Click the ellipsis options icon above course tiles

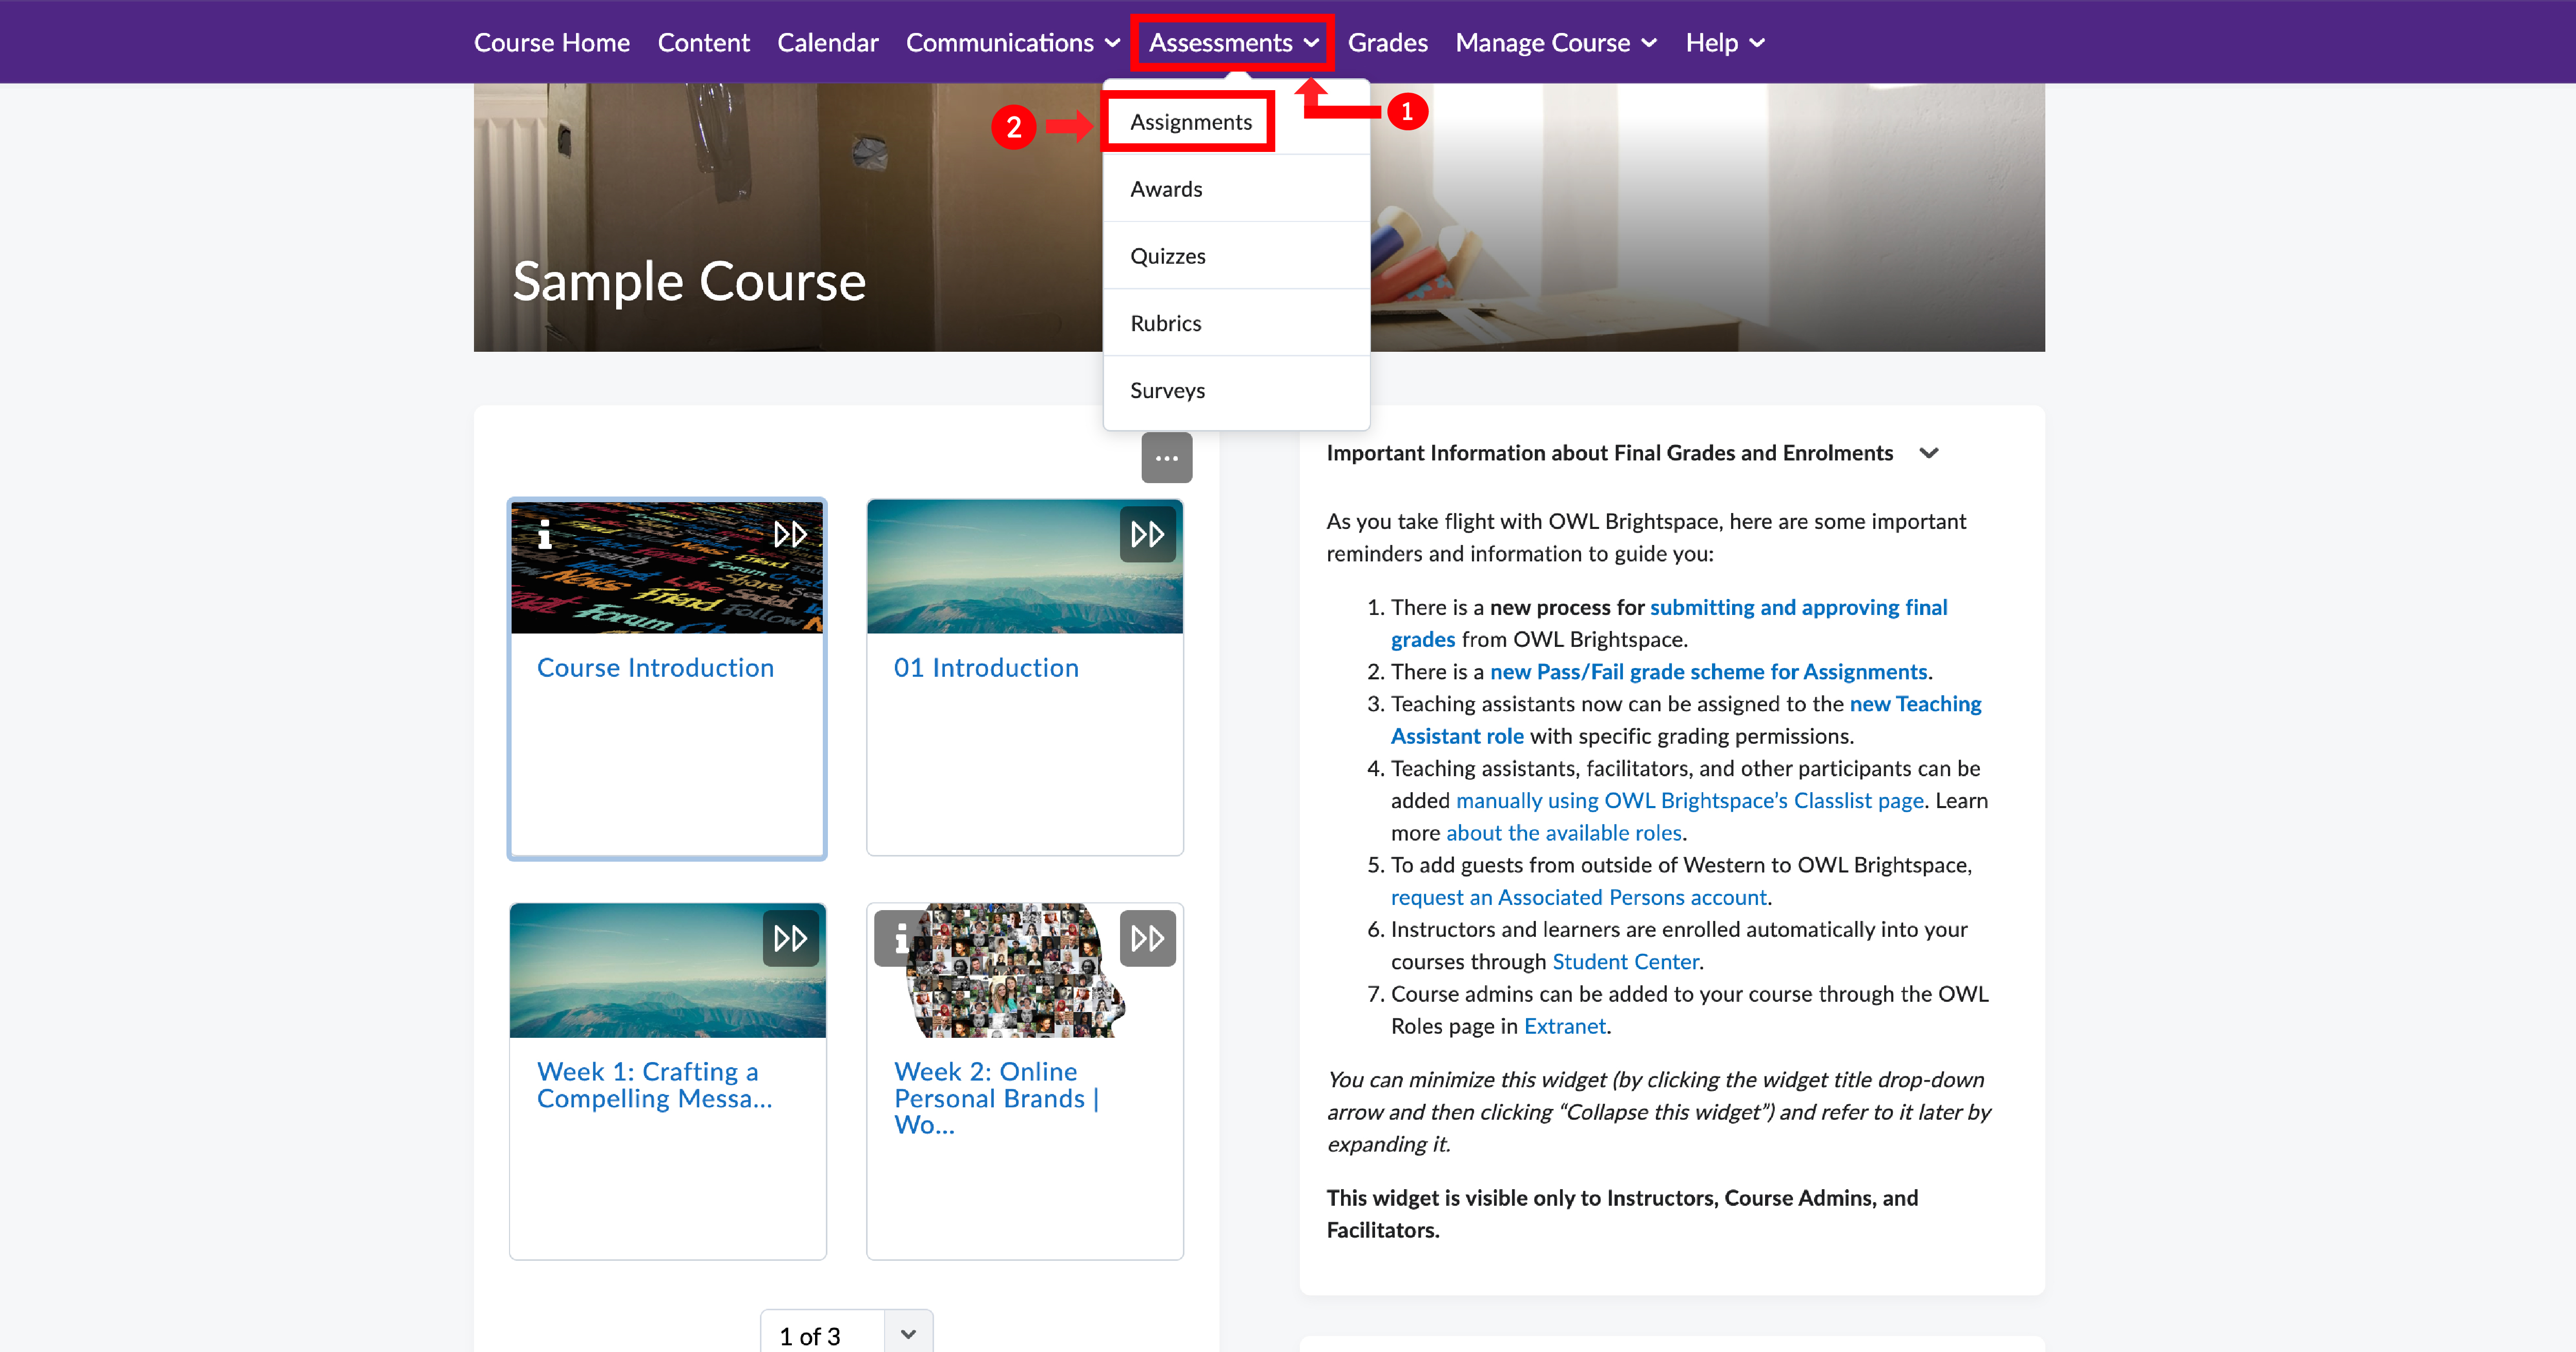[1166, 457]
